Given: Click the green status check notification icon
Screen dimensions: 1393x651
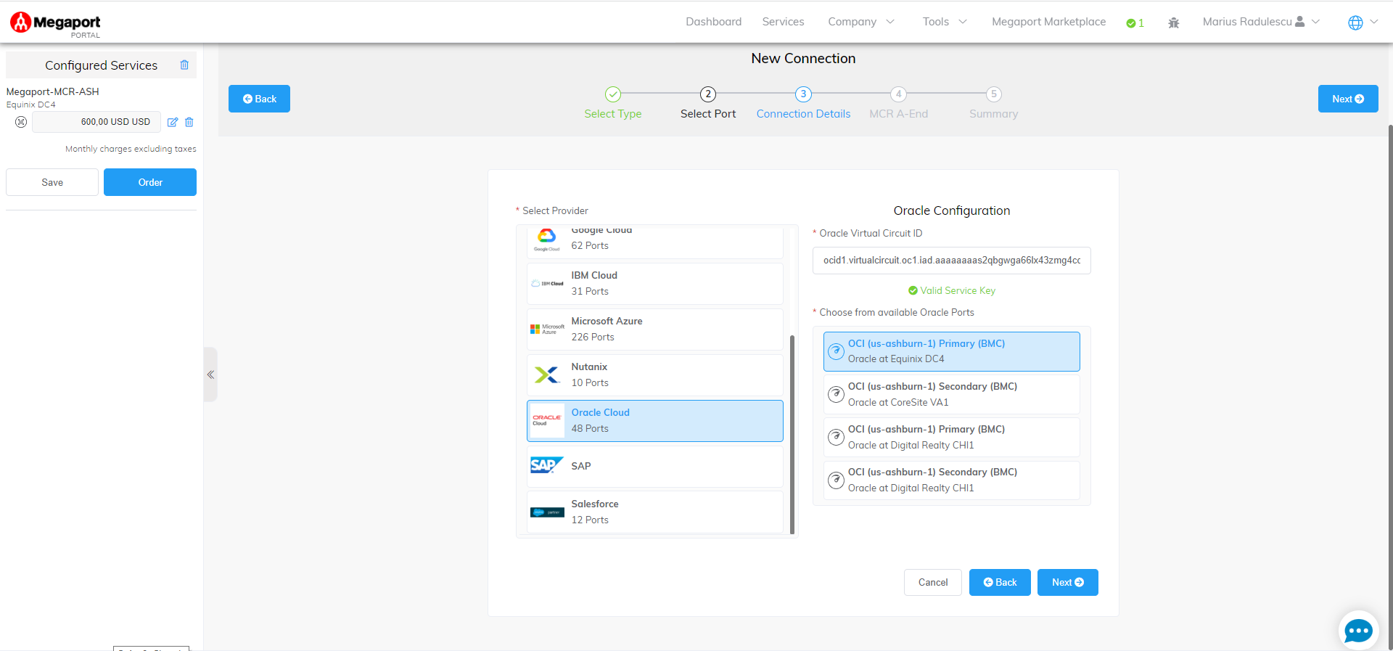Looking at the screenshot, I should tap(1135, 22).
